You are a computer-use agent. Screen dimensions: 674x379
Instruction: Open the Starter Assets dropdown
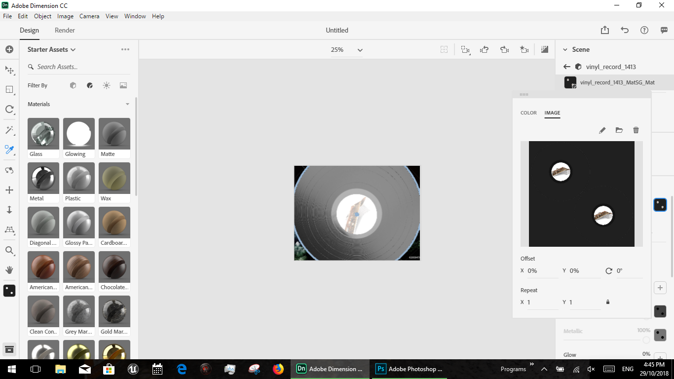(52, 49)
